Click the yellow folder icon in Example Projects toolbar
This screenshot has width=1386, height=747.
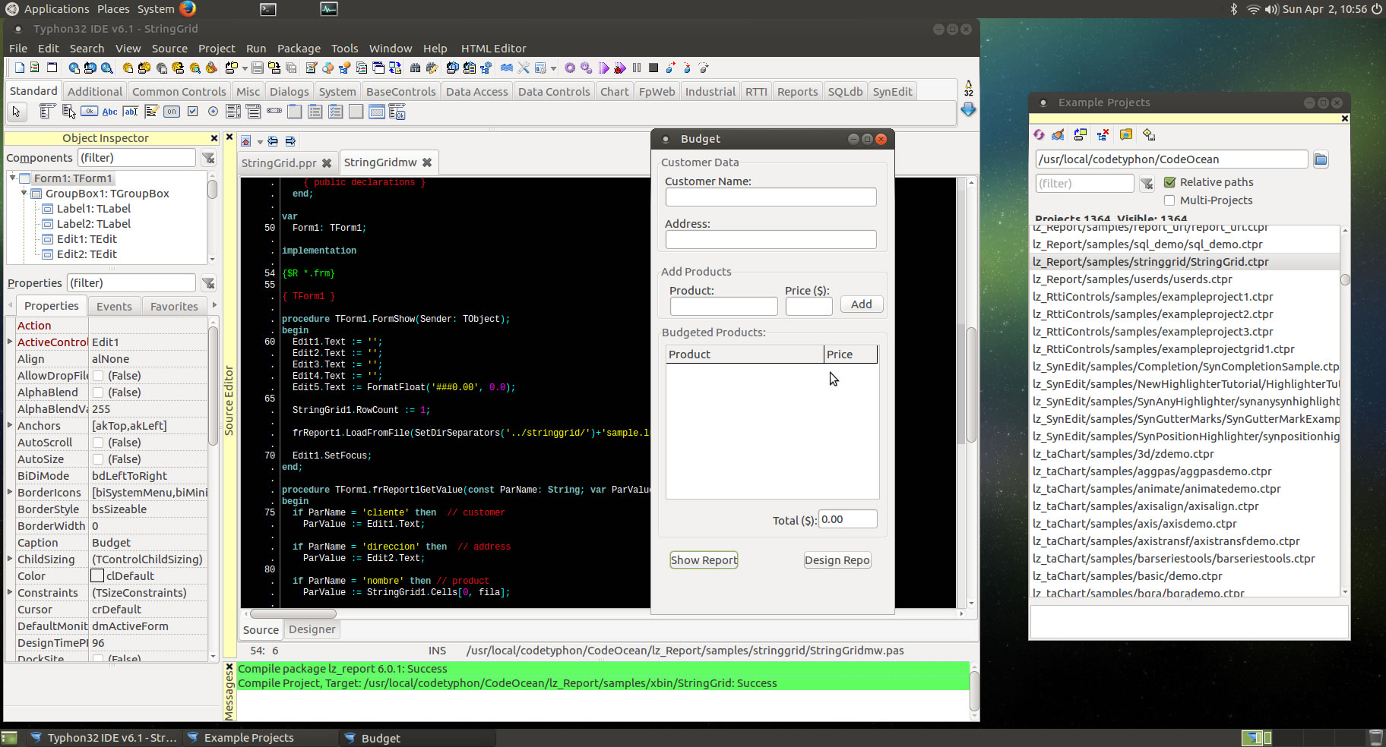pos(1126,134)
